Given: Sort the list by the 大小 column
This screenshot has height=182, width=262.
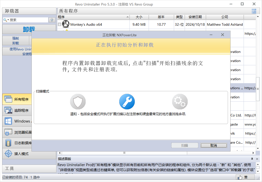Looking at the screenshot, I should 139,17.
